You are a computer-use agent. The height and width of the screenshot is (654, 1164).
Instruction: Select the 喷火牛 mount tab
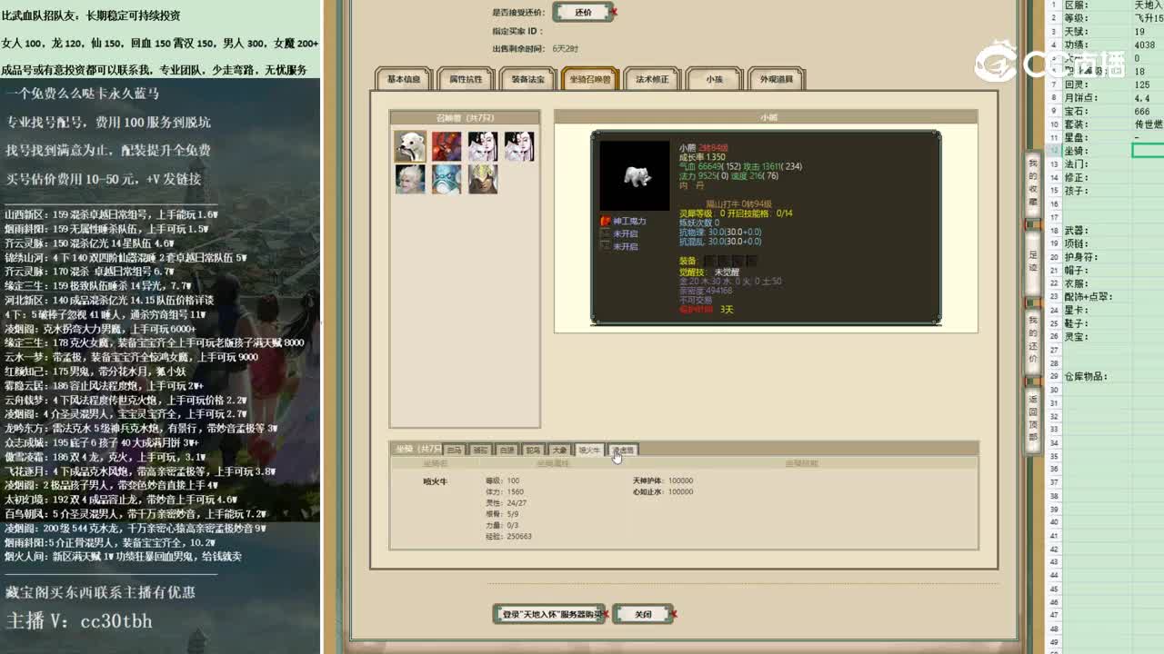589,450
